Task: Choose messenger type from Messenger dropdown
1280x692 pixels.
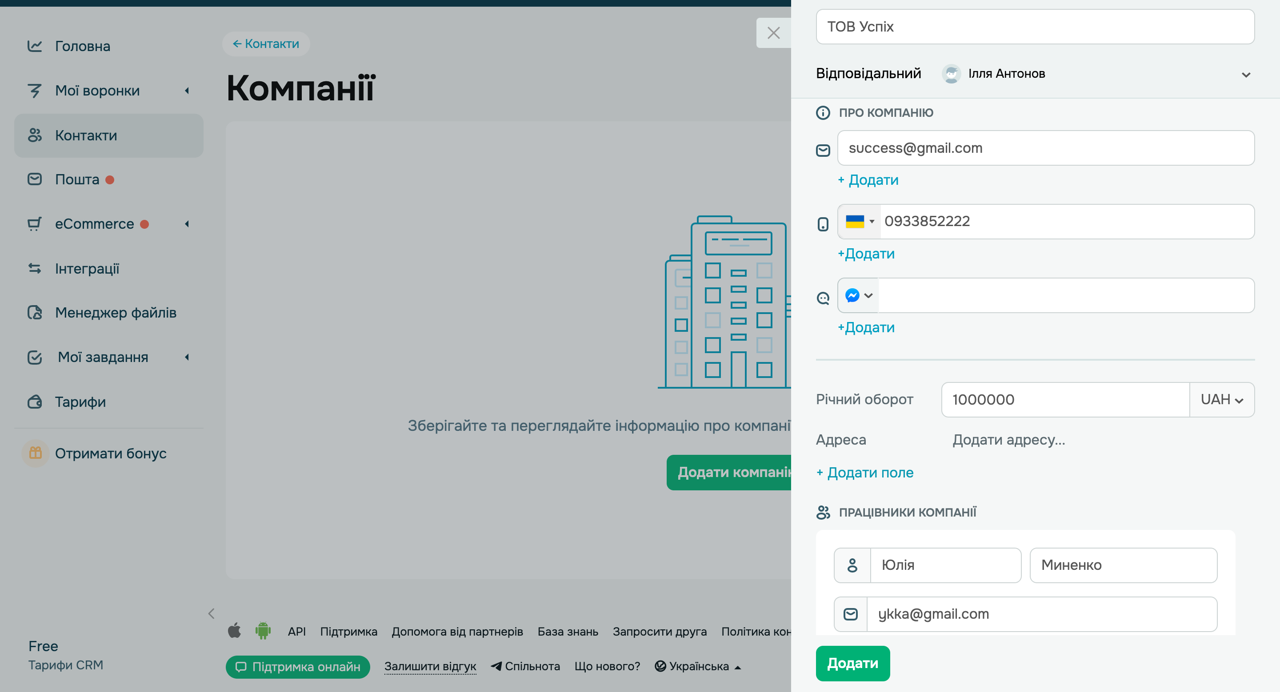Action: pyautogui.click(x=858, y=295)
